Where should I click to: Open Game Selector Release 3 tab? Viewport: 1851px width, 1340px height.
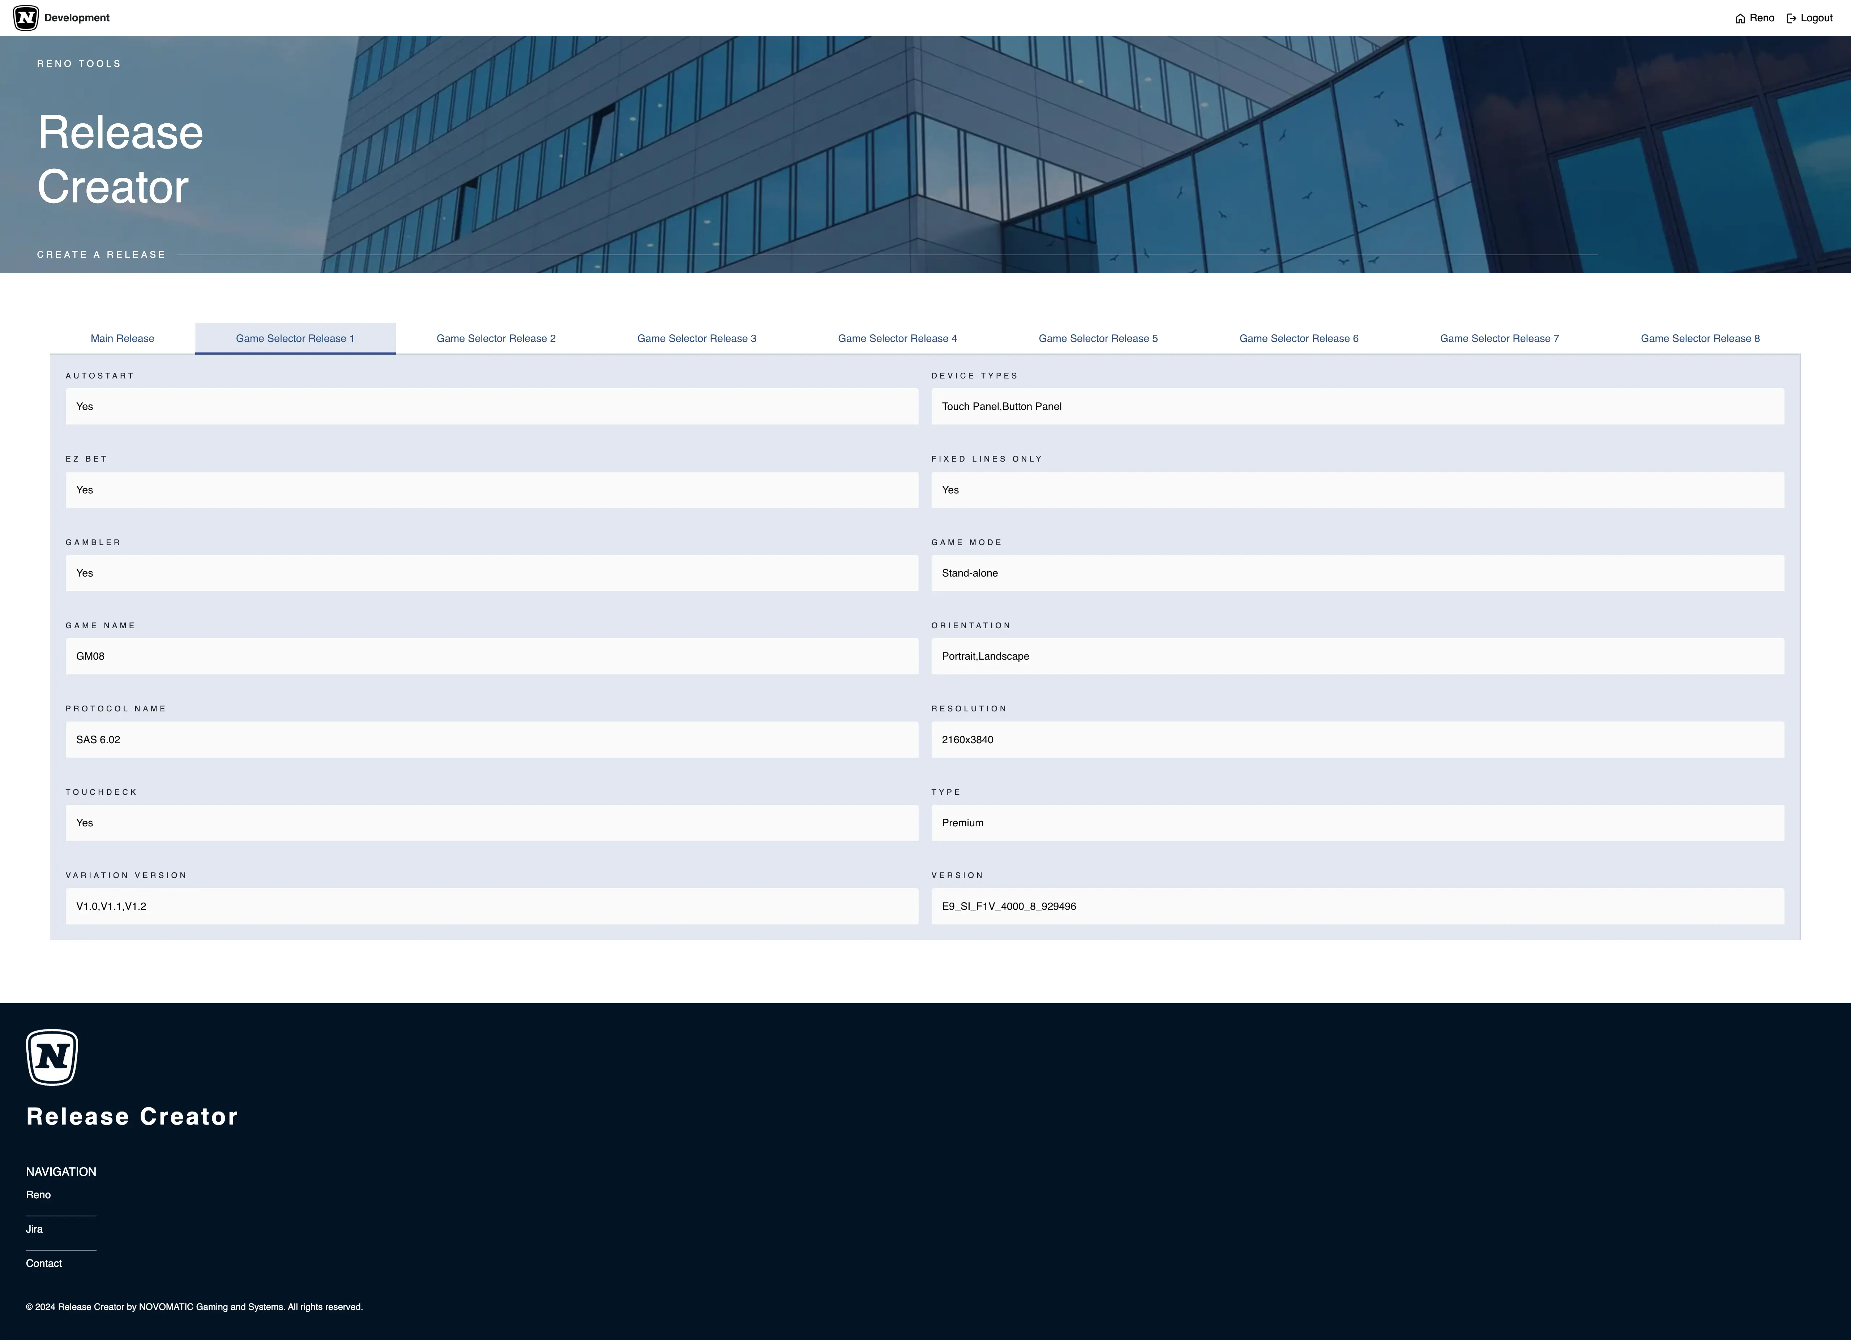click(696, 339)
